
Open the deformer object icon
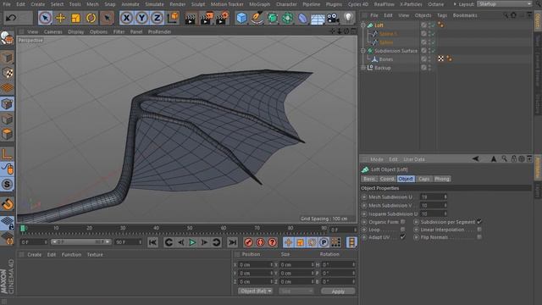pyautogui.click(x=302, y=18)
